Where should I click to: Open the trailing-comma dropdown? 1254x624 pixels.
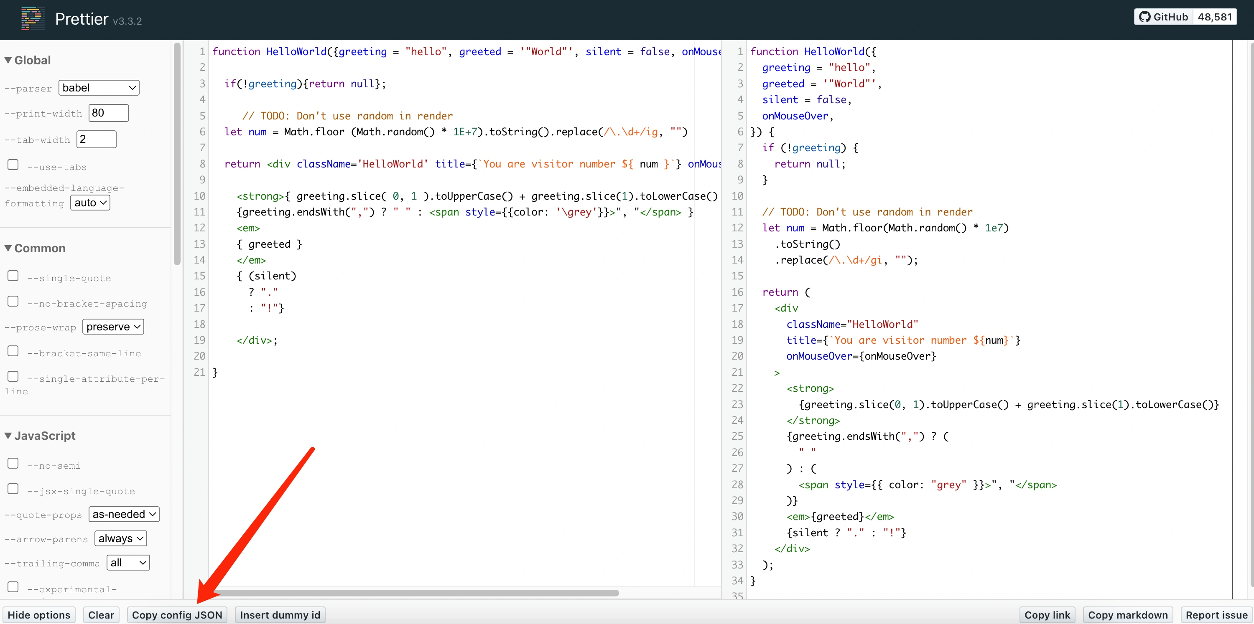[128, 563]
